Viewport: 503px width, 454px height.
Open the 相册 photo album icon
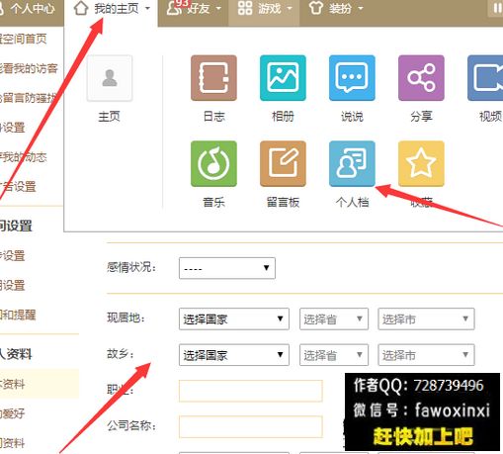(x=283, y=78)
